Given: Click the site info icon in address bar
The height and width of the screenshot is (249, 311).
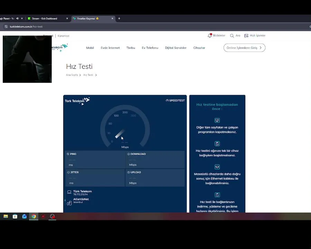Looking at the screenshot, I should [x=6, y=27].
